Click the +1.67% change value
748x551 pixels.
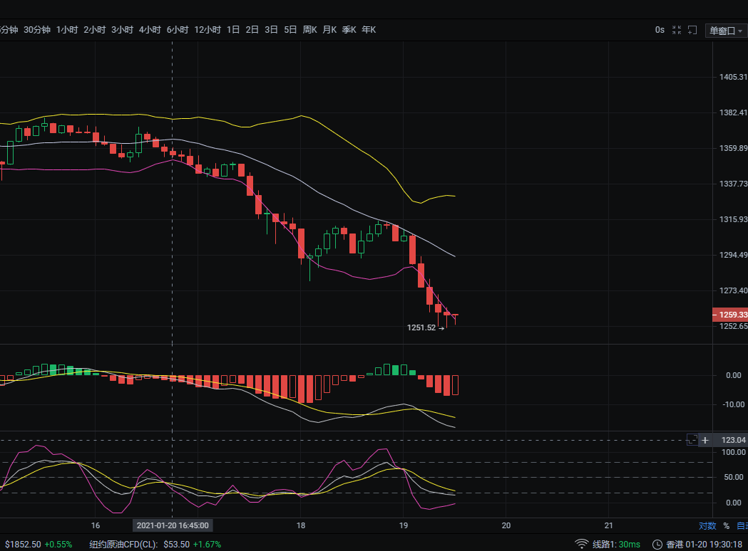207,544
